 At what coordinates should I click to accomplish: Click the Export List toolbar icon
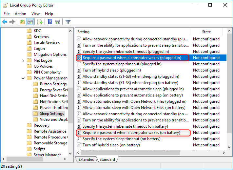click(x=40, y=22)
